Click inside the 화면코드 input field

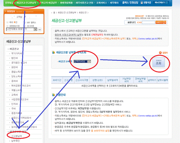point(148,22)
